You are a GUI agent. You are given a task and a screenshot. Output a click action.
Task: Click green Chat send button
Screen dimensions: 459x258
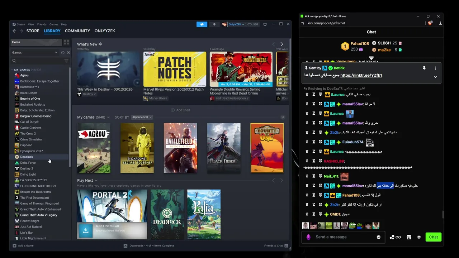point(433,237)
